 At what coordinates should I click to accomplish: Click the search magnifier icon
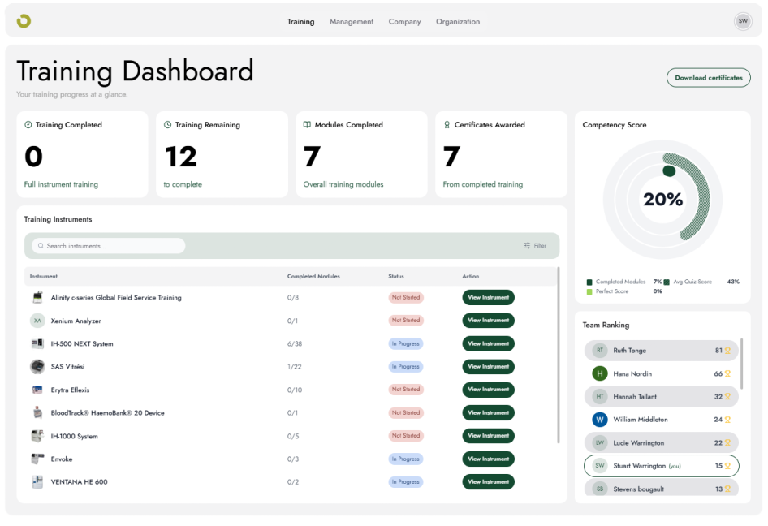pos(41,245)
